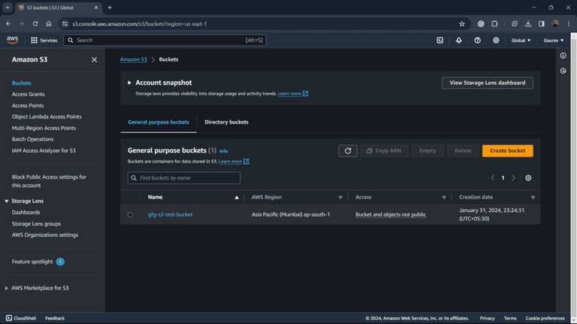Focus the AWS console Search box
The image size is (577, 324).
165,40
